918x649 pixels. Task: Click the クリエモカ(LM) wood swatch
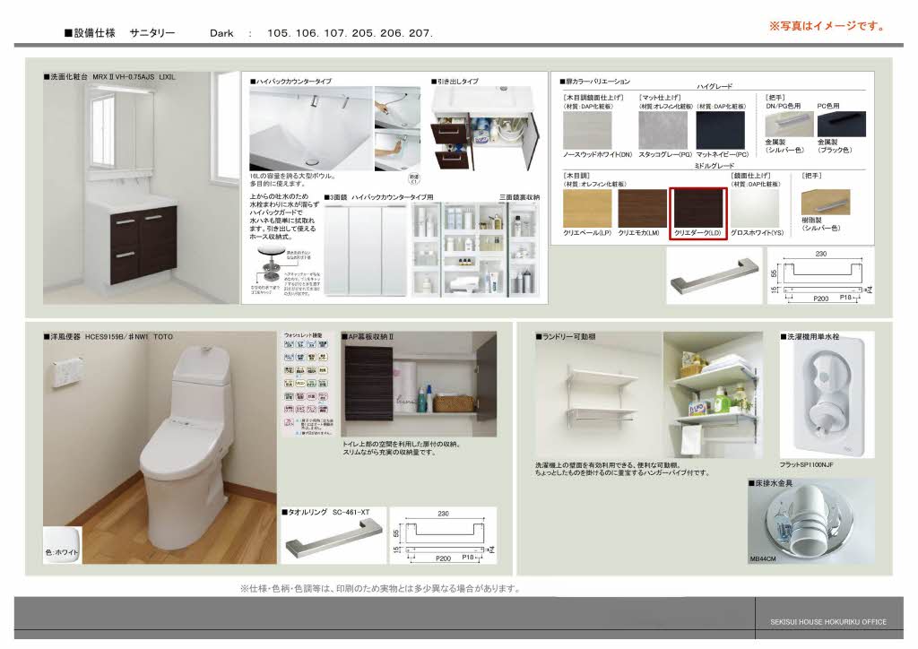coord(643,208)
